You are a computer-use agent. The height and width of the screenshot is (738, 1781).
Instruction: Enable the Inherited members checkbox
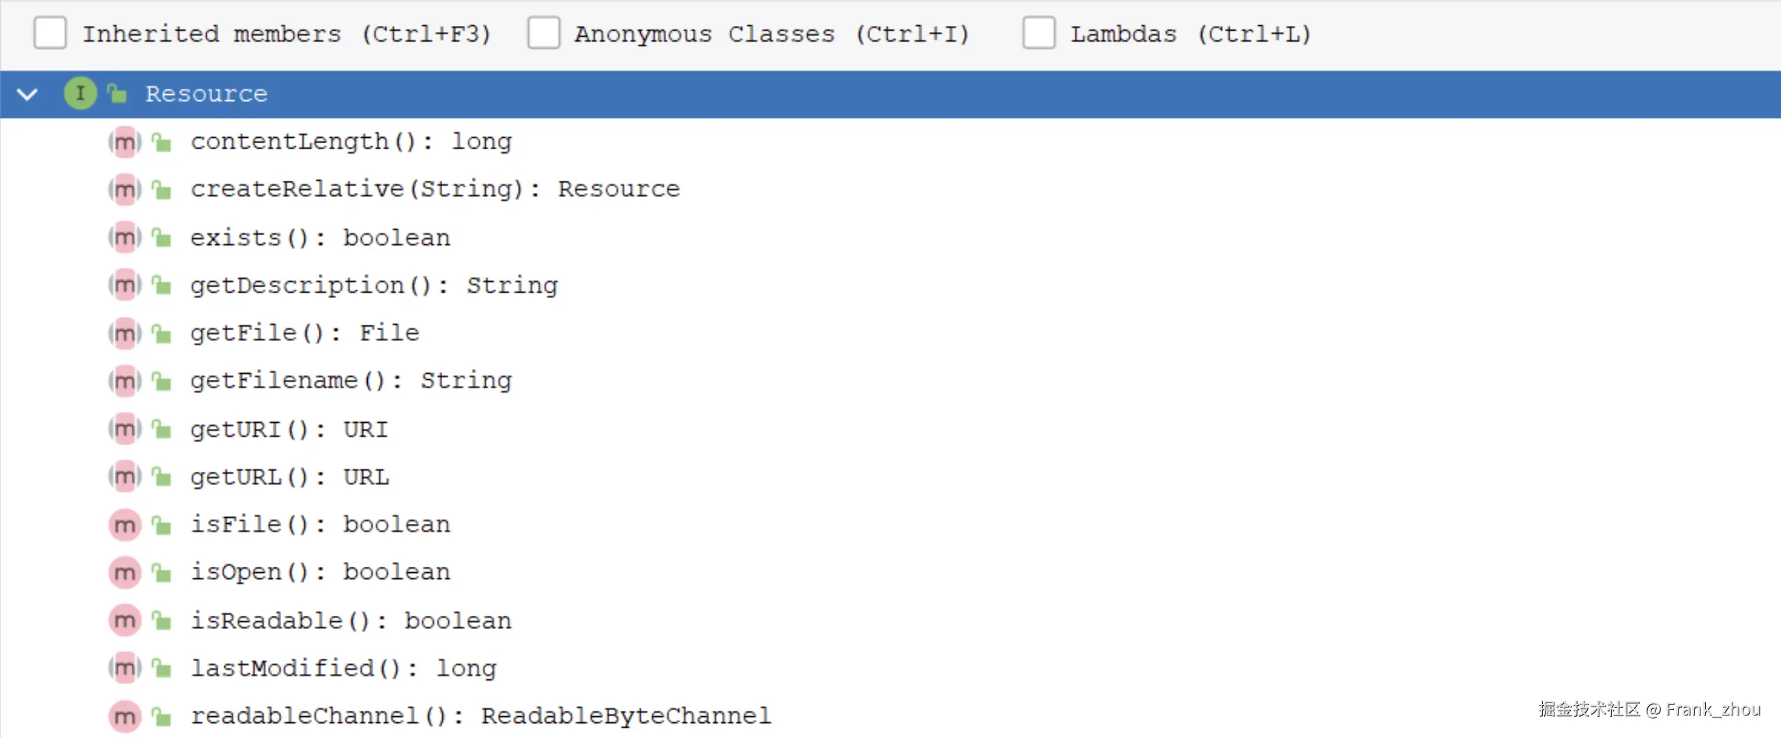50,33
